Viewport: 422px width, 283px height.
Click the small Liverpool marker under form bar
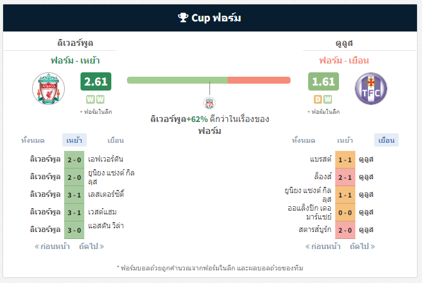[209, 103]
